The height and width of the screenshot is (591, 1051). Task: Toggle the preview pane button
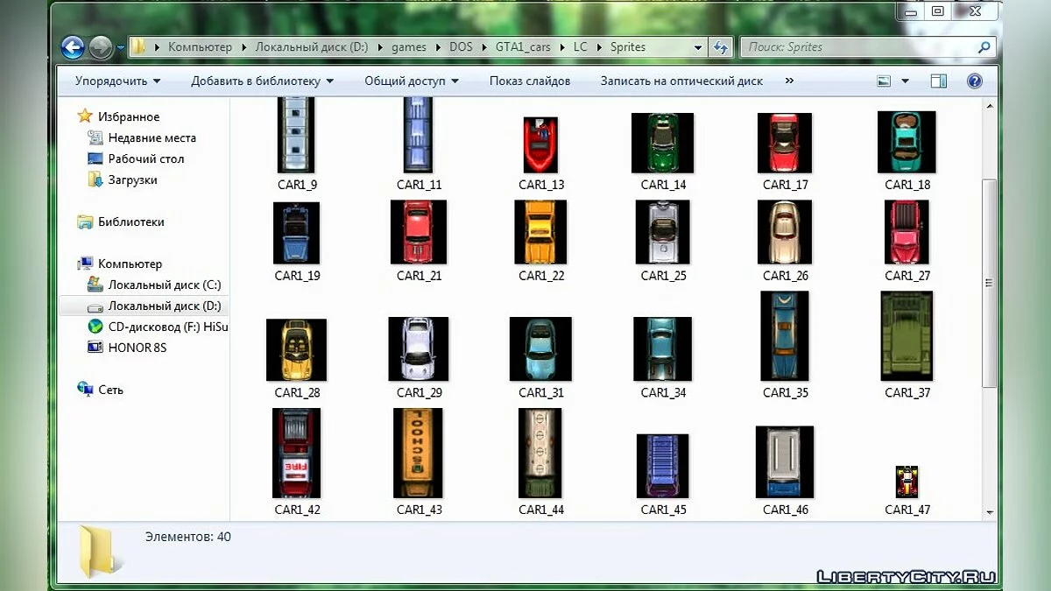tap(938, 80)
